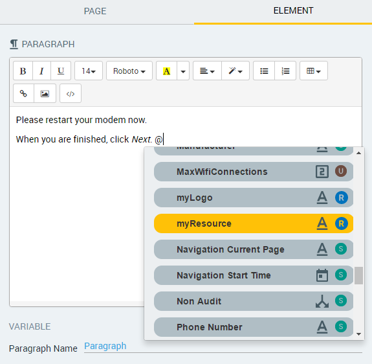Open table insert dropdown
The height and width of the screenshot is (364, 372).
[x=314, y=71]
